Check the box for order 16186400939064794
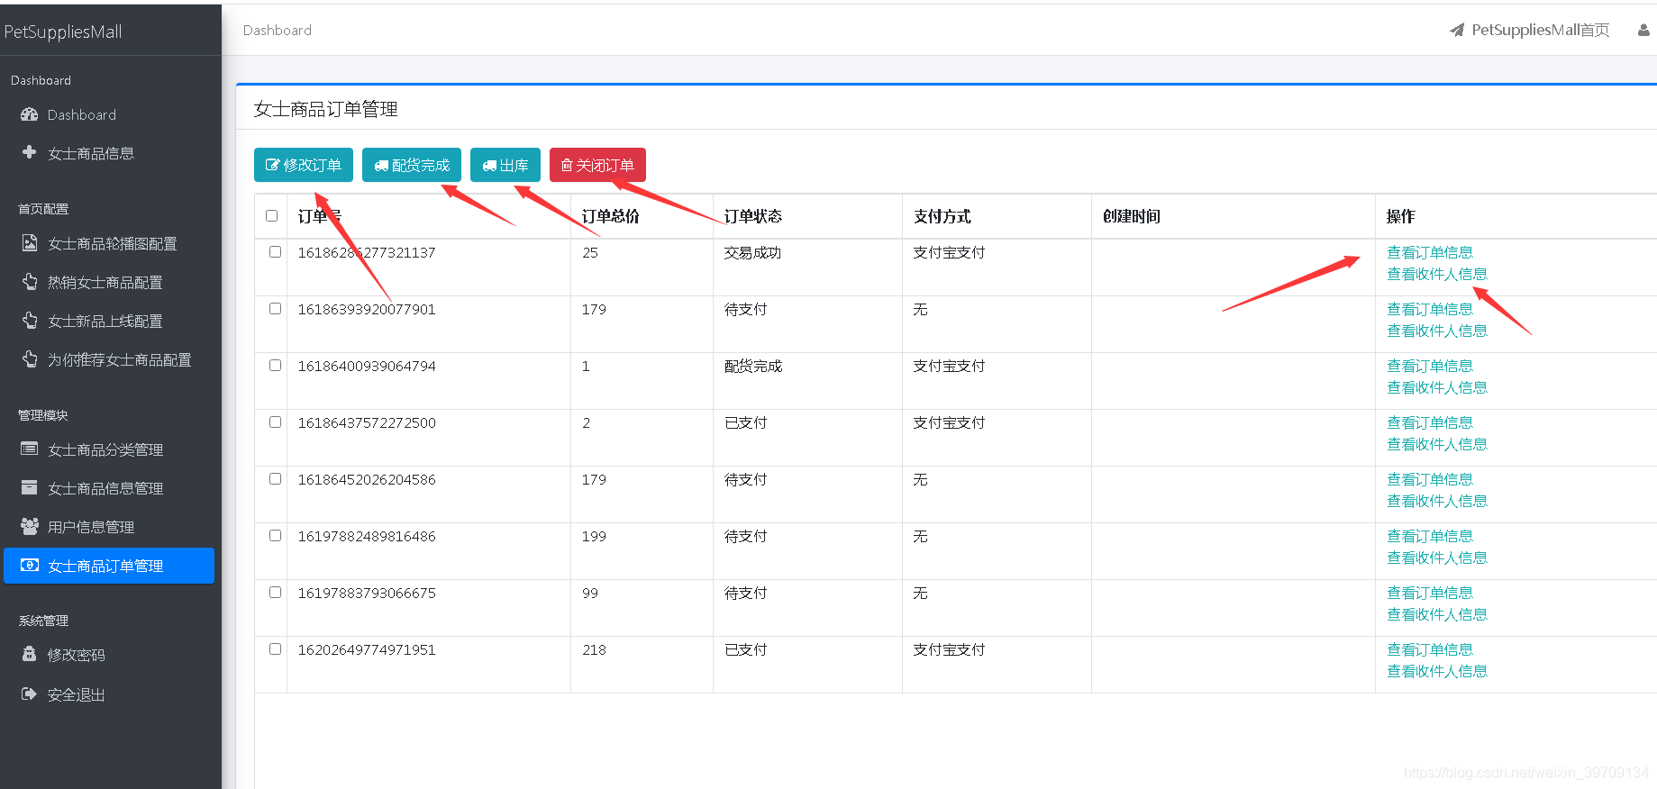1657x789 pixels. pyautogui.click(x=275, y=366)
